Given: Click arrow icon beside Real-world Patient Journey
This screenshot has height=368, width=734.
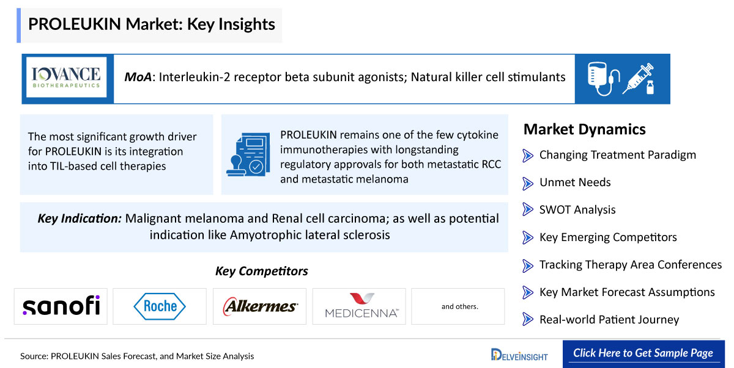Looking at the screenshot, I should [528, 320].
